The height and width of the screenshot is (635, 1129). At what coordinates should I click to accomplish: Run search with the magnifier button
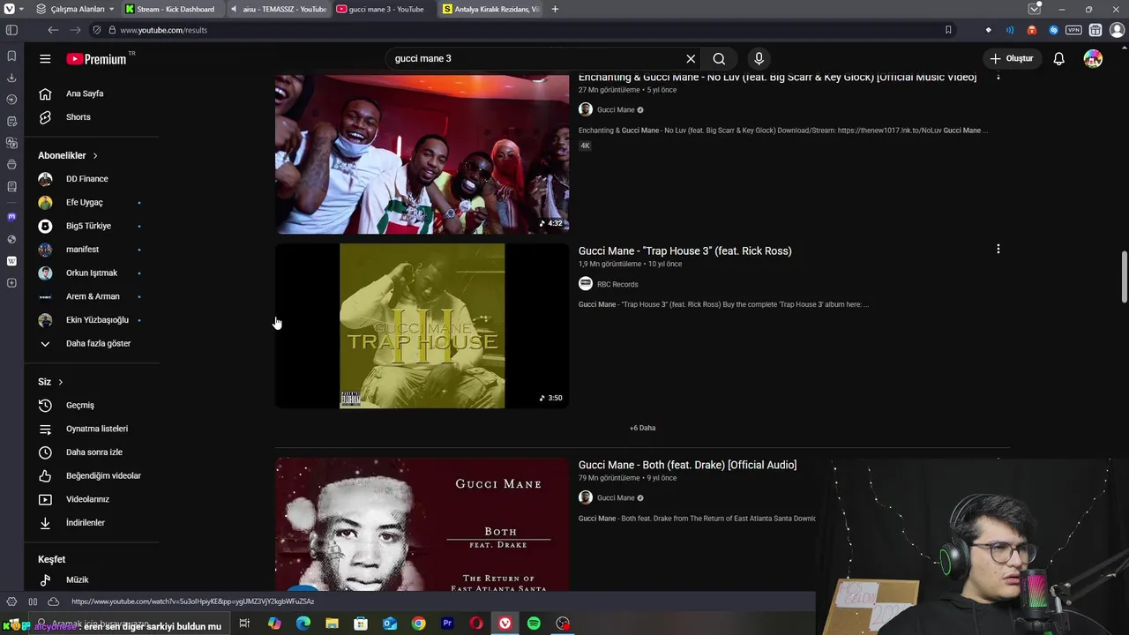[x=719, y=59]
